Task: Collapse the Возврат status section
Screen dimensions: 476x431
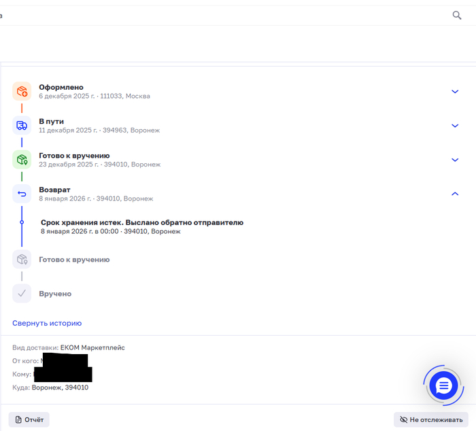Action: pyautogui.click(x=455, y=194)
